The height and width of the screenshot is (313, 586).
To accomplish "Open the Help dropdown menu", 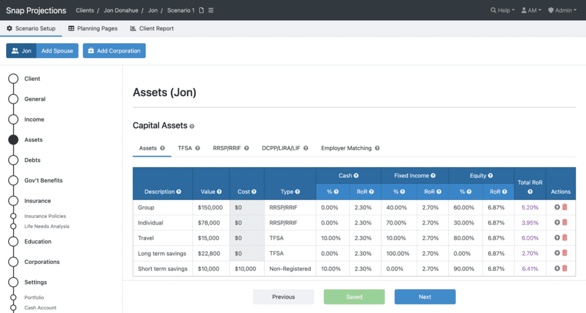I will [x=502, y=10].
